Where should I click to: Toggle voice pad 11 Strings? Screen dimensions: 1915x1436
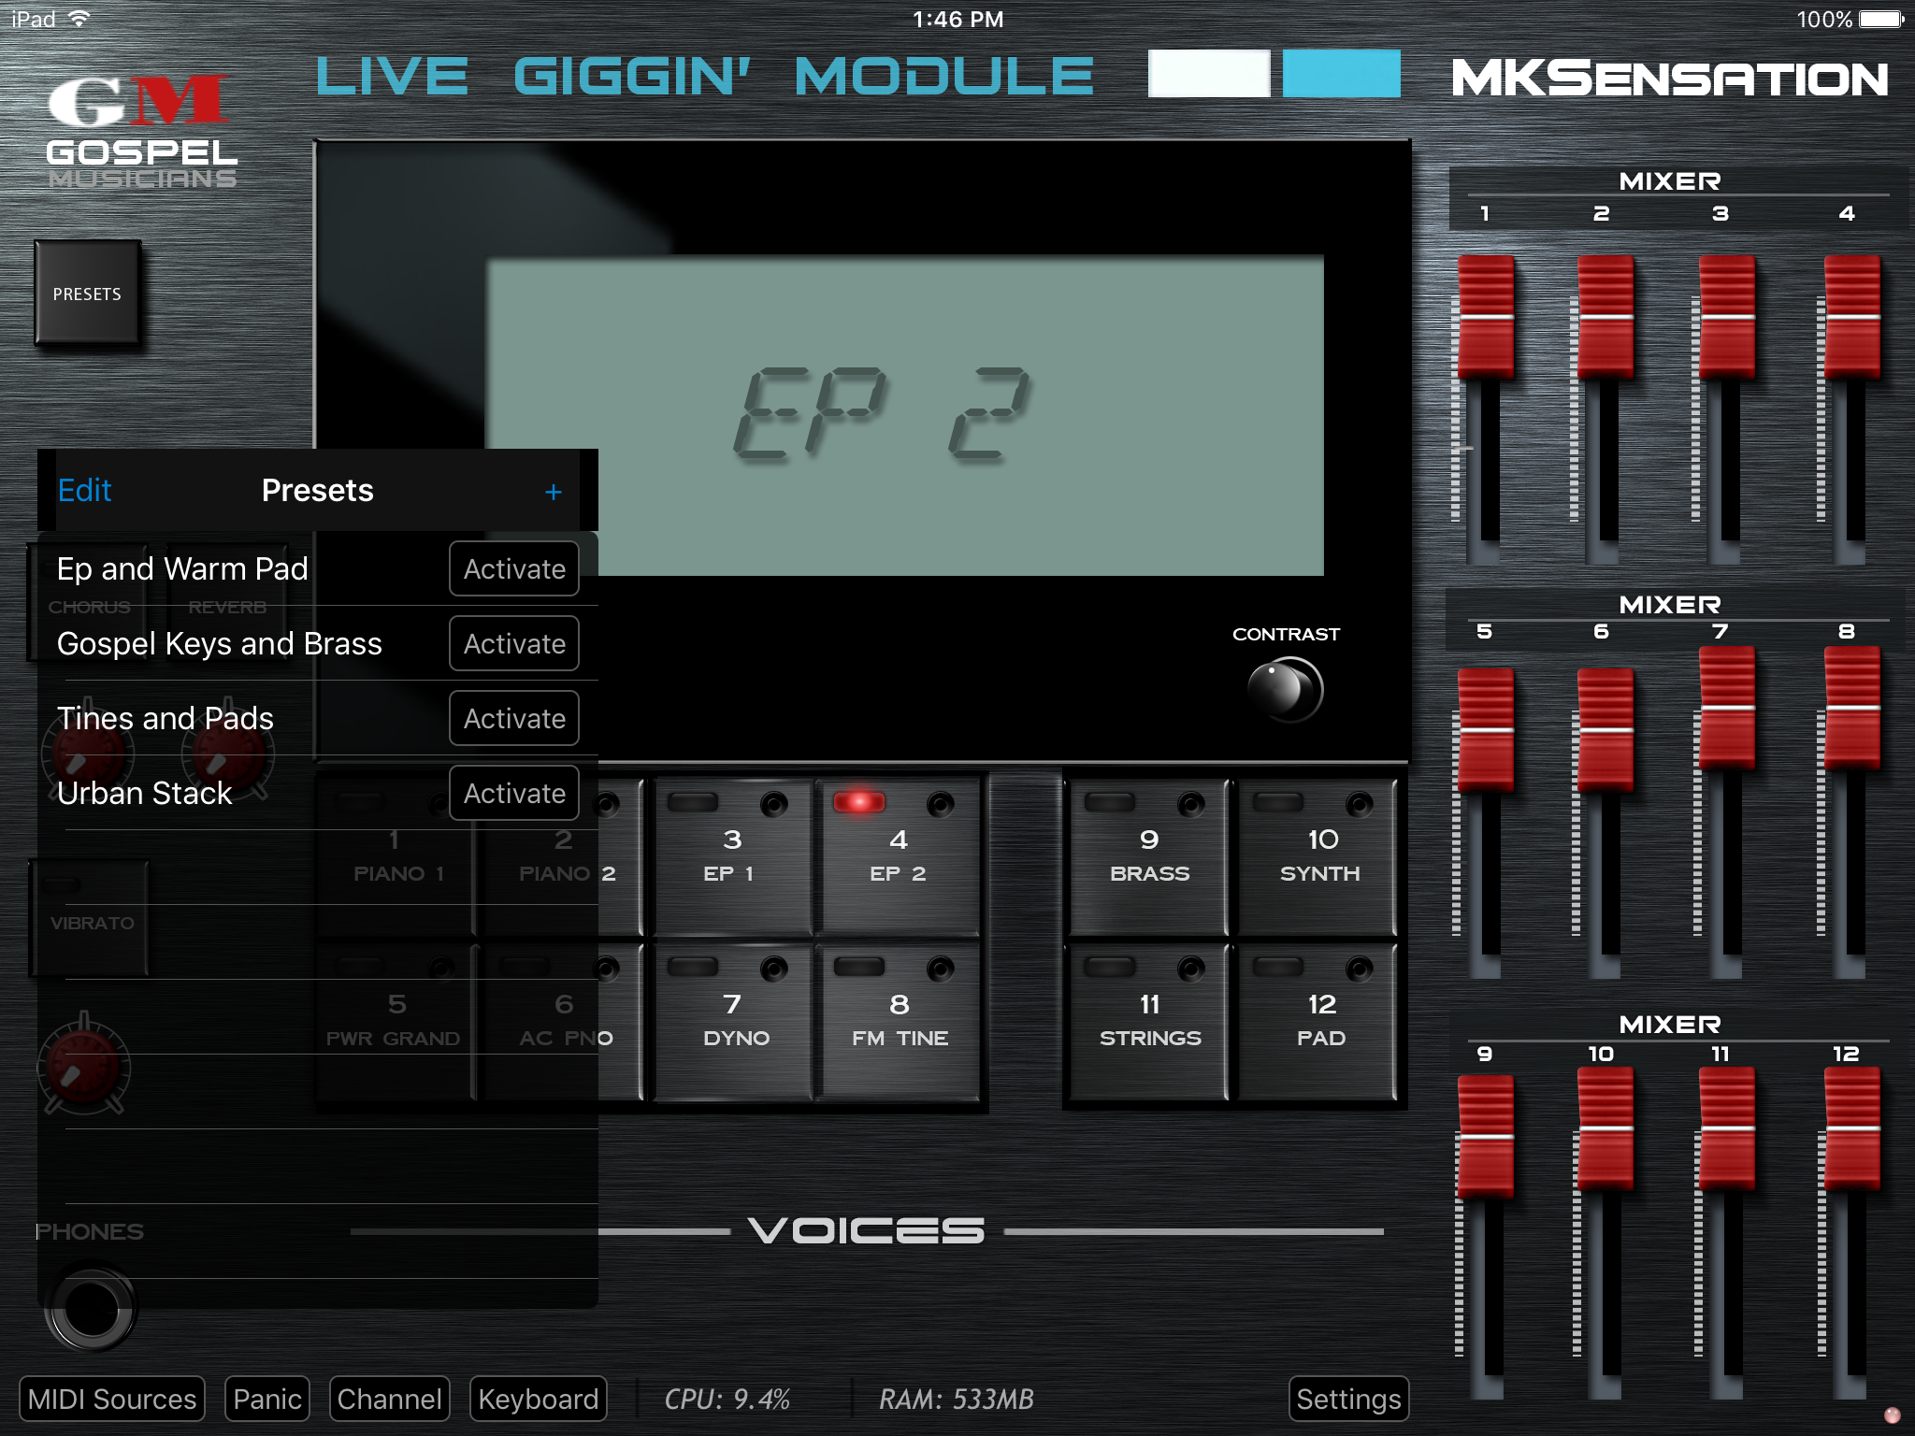pos(1148,1021)
